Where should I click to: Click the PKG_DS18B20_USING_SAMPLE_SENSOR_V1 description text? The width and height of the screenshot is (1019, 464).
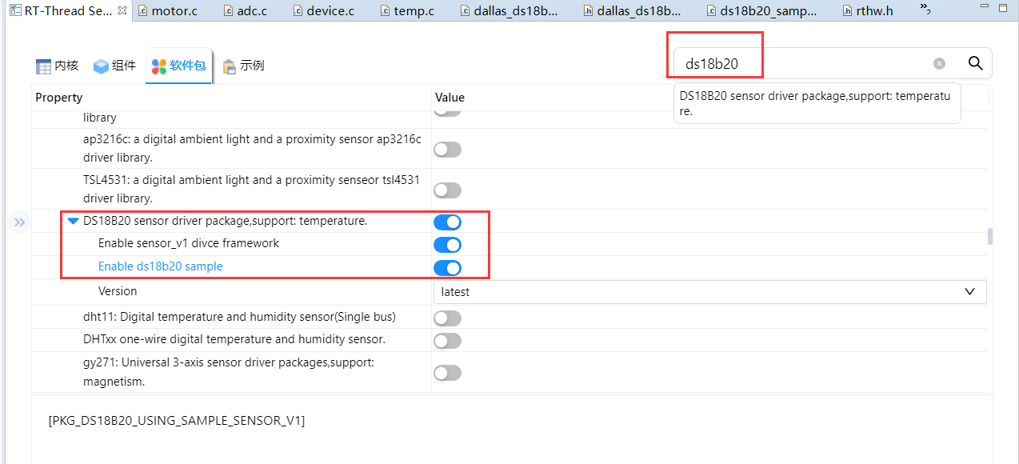(x=177, y=420)
